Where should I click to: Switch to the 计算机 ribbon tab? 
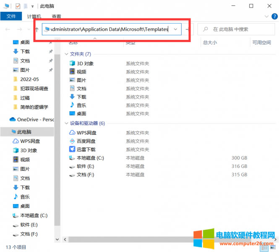click(x=34, y=16)
